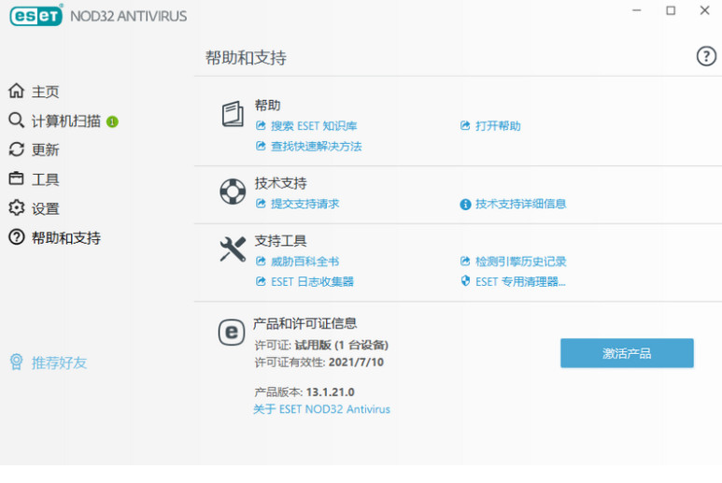The image size is (722, 483).
Task: Click the refresh icon beside 更新
Action: click(x=16, y=149)
